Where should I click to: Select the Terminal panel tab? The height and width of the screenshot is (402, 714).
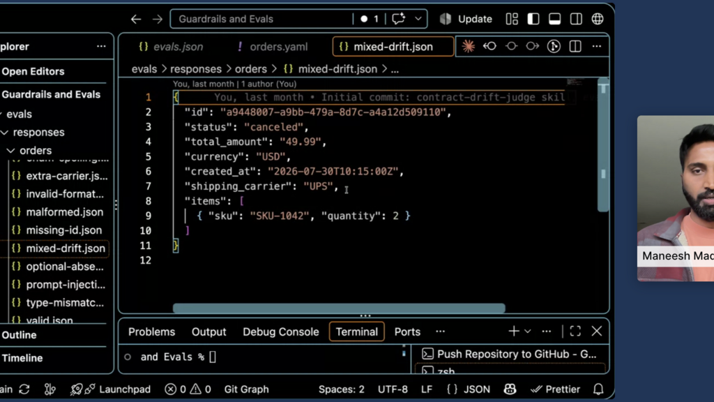click(x=356, y=332)
